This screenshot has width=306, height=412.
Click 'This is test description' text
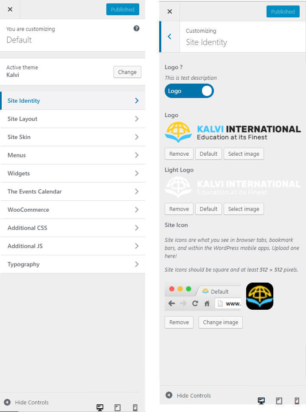[191, 78]
